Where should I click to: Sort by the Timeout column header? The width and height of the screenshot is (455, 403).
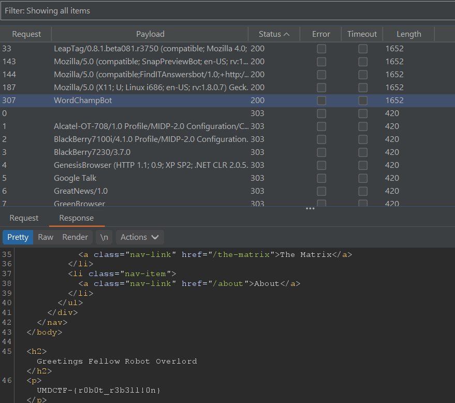362,34
